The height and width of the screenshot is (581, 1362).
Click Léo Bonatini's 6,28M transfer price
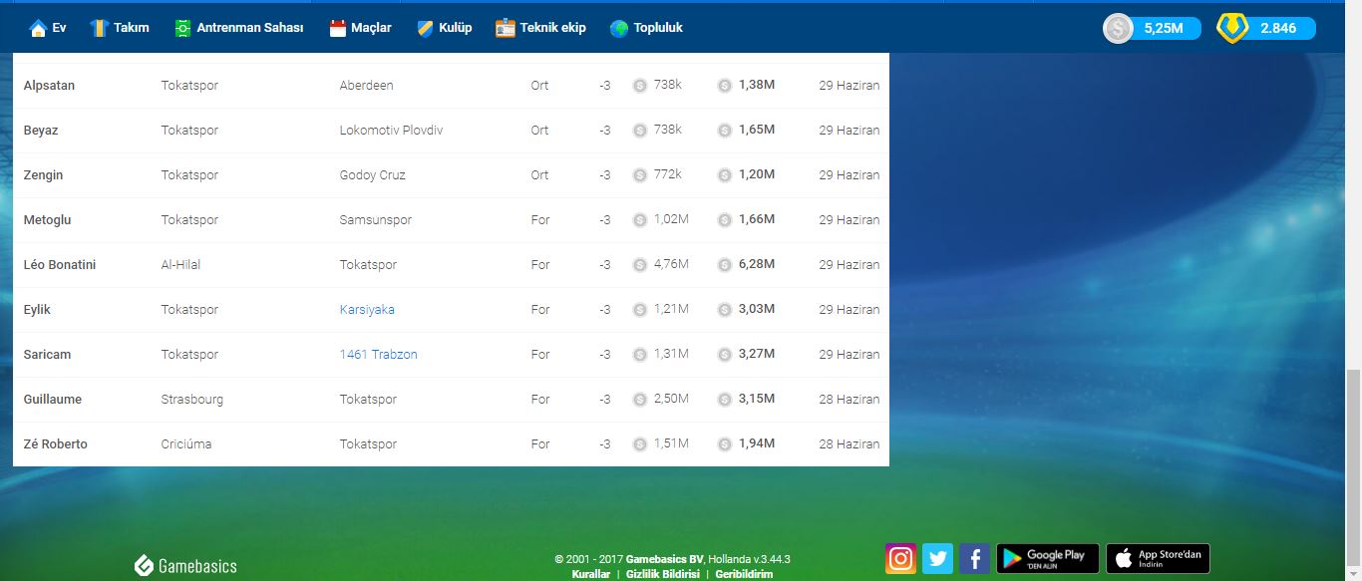pos(757,265)
